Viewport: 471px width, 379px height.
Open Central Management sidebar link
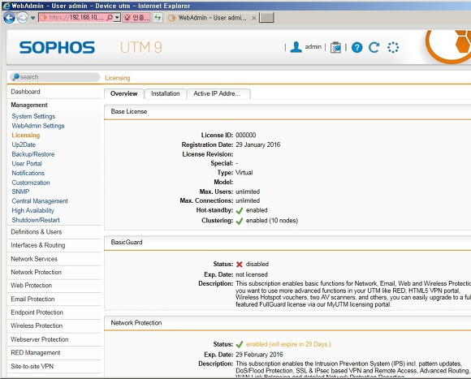pyautogui.click(x=40, y=201)
